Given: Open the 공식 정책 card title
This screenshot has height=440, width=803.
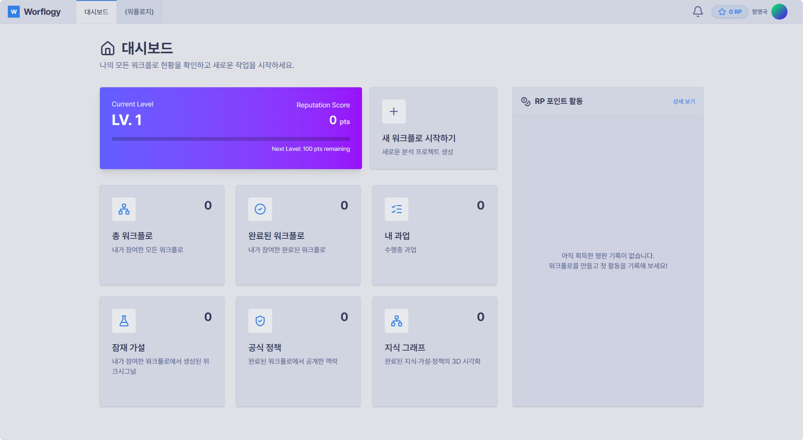Looking at the screenshot, I should pyautogui.click(x=265, y=348).
